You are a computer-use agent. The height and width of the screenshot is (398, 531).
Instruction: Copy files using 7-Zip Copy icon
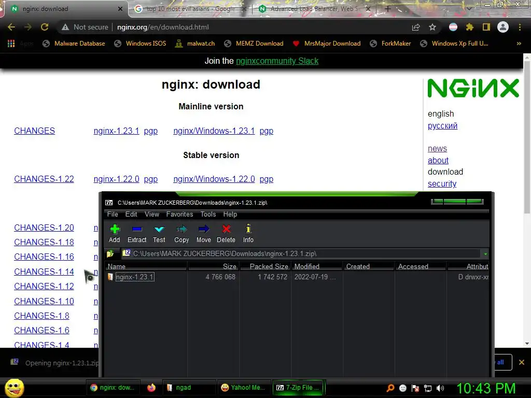pyautogui.click(x=181, y=233)
